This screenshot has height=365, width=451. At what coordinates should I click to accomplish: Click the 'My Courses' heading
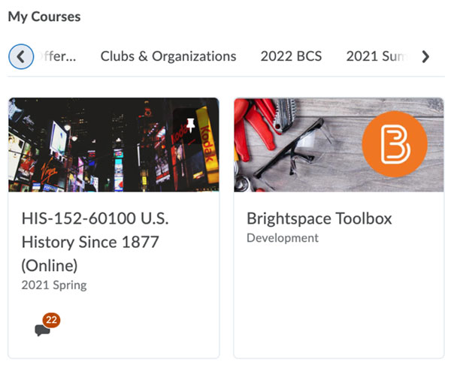[44, 17]
